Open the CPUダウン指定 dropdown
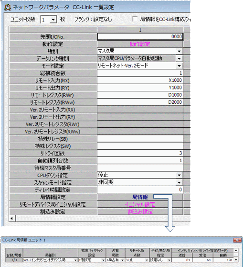The height and width of the screenshot is (267, 244). pos(179,175)
